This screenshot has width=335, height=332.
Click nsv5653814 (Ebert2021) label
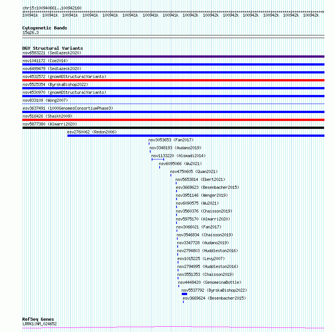pos(200,179)
